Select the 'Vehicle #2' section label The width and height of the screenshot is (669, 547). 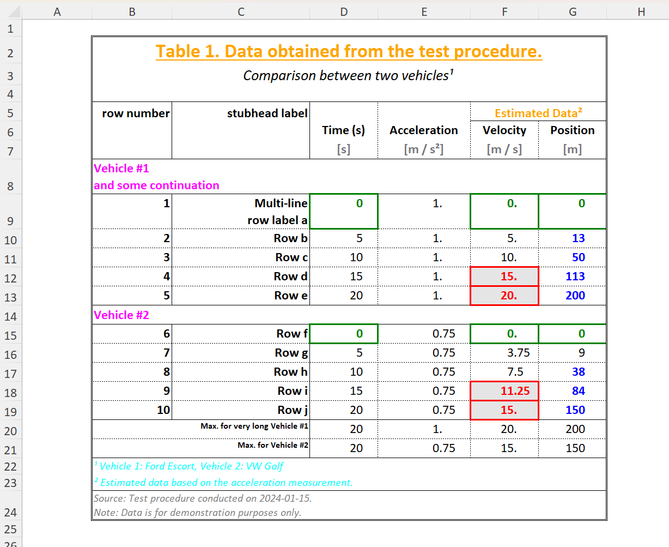(x=121, y=315)
